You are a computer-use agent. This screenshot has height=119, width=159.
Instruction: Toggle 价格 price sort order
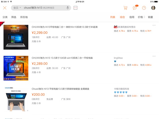(x=141, y=17)
